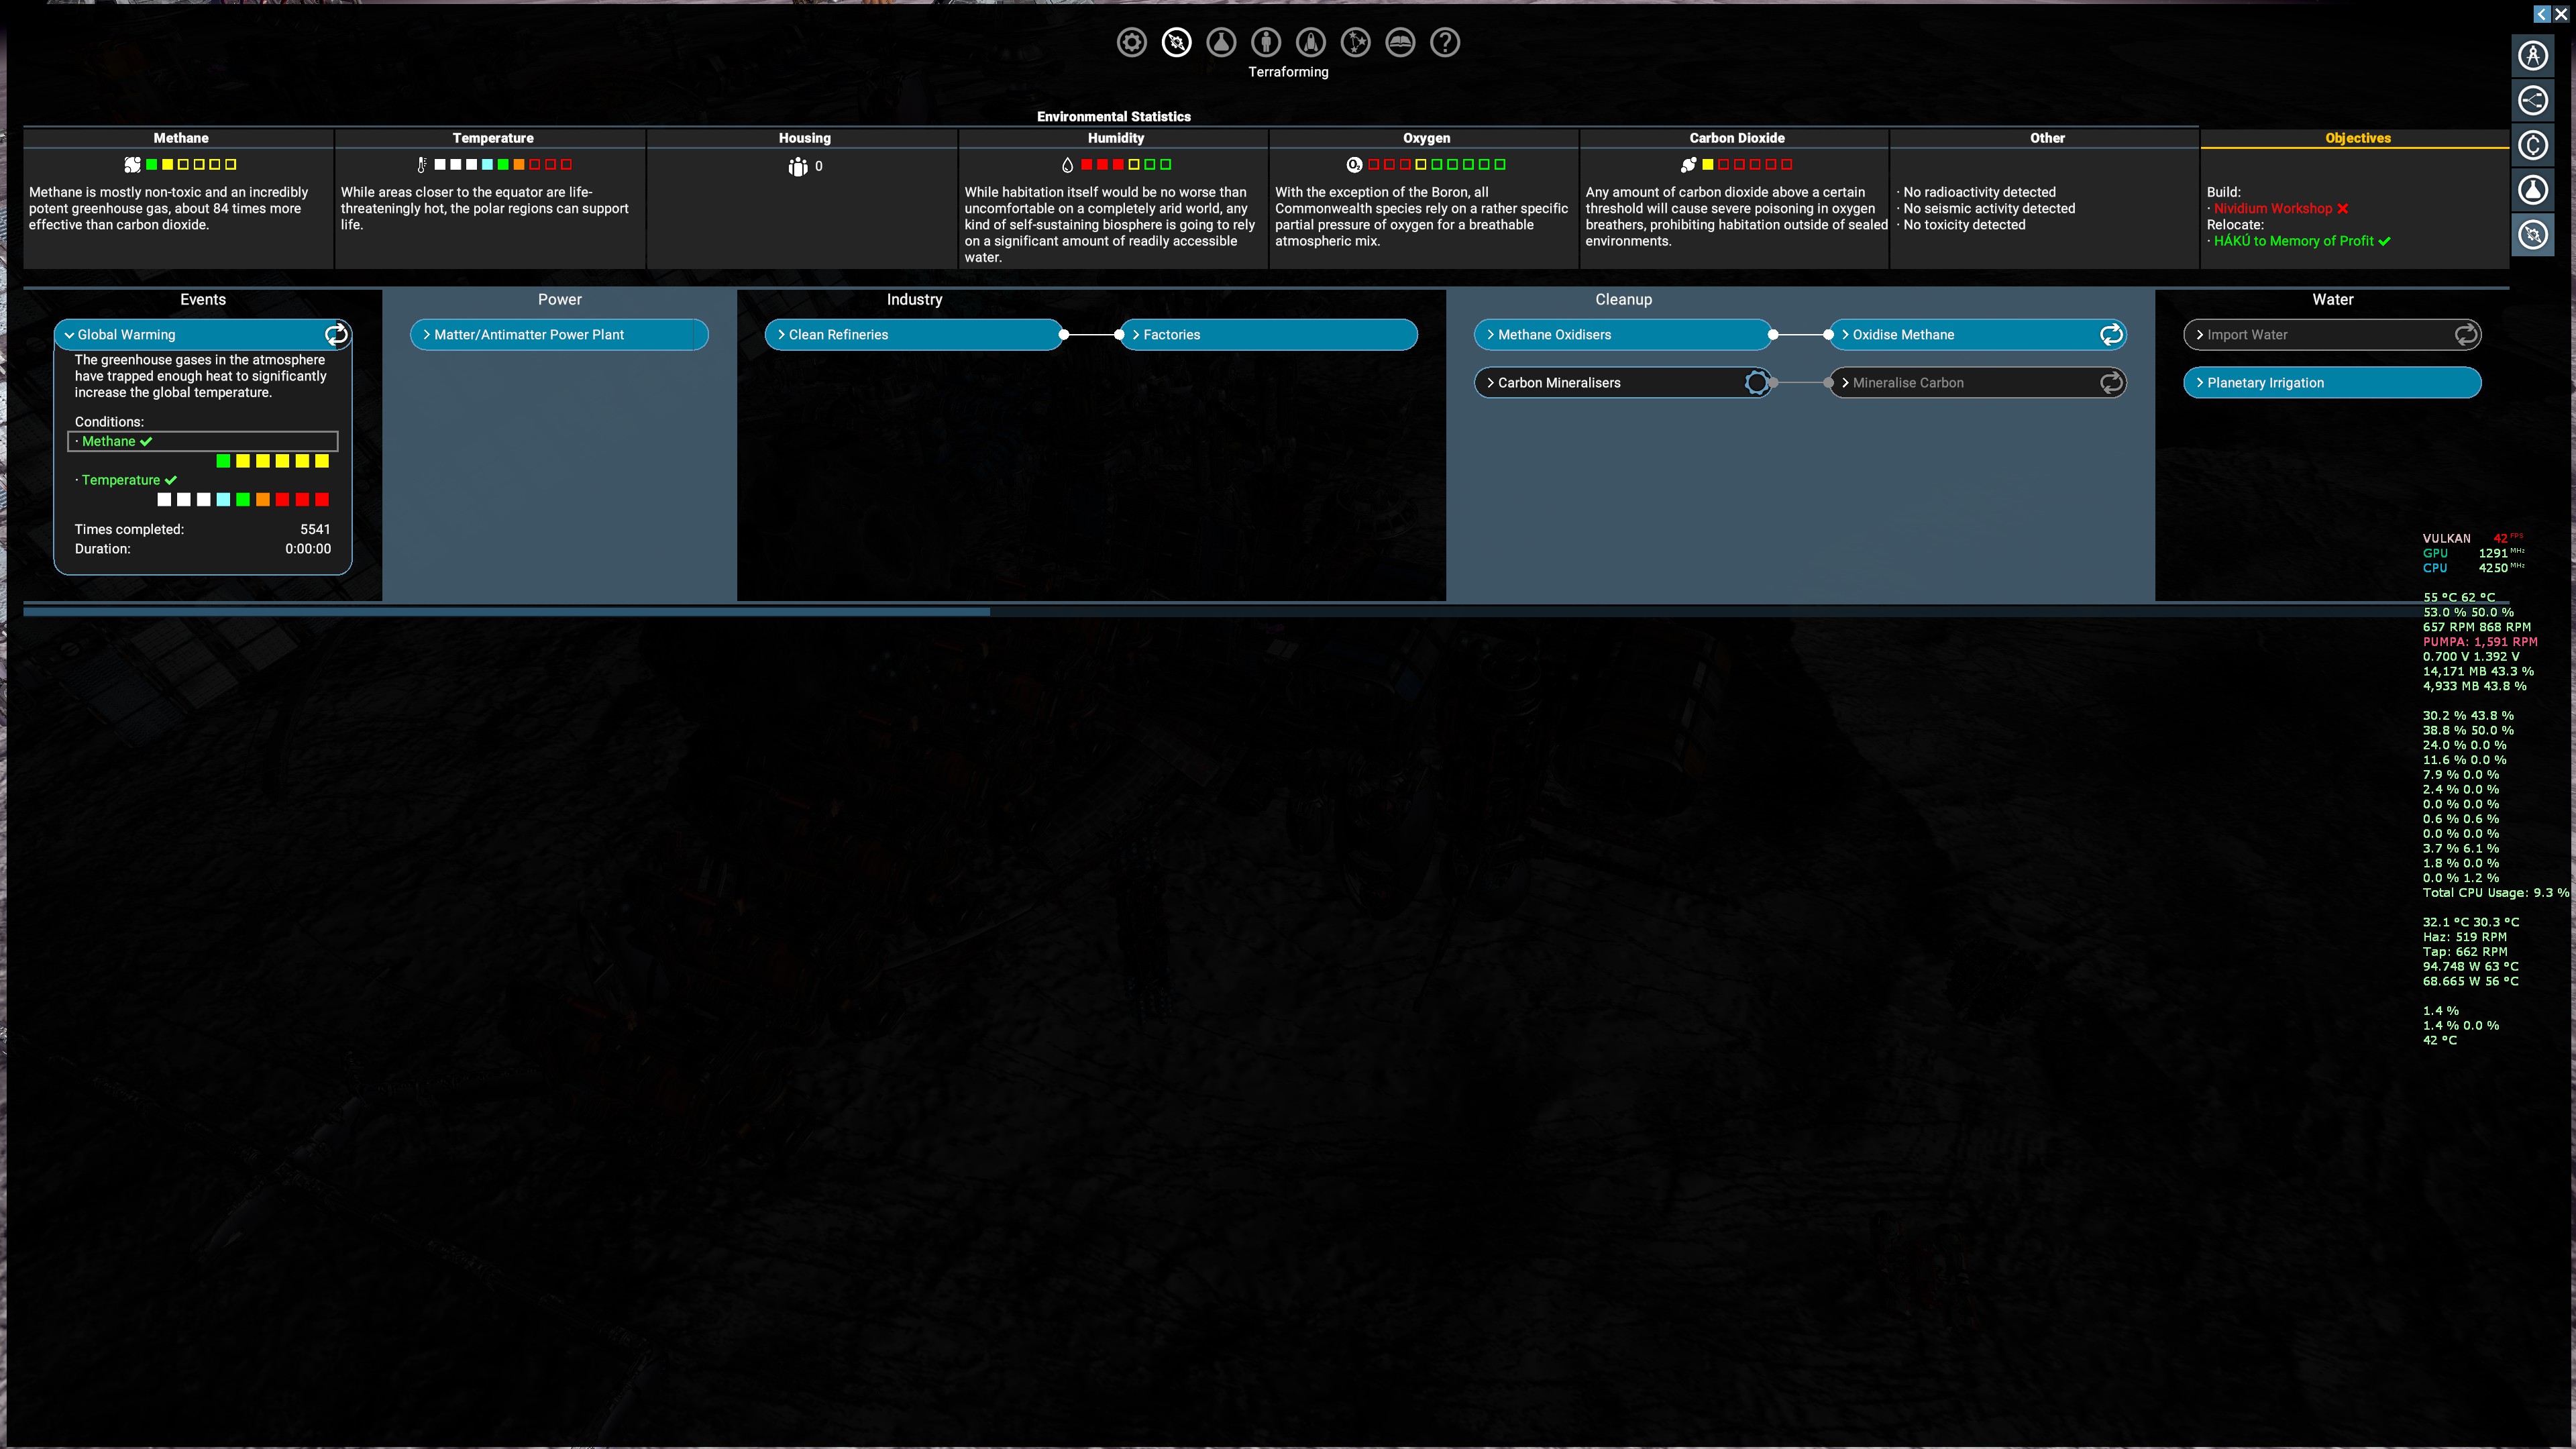The height and width of the screenshot is (1449, 2576).
Task: Open the personnel figure icon in top bar
Action: point(1266,42)
